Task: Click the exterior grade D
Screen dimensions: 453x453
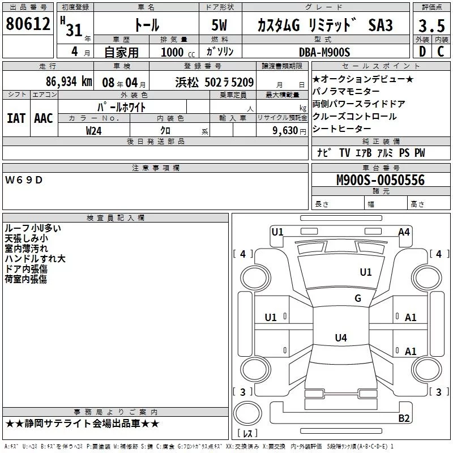Action: tap(422, 52)
